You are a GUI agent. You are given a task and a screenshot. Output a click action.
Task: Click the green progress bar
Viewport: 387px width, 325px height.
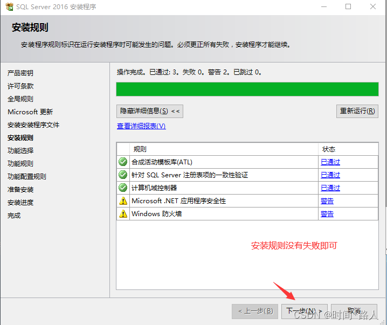(247, 89)
